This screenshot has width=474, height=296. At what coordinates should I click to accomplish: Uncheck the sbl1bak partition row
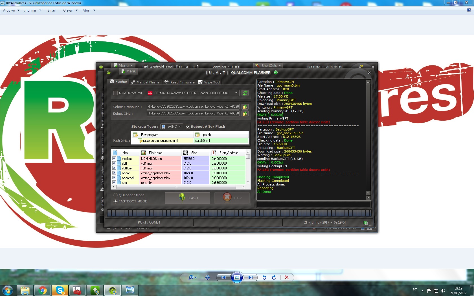click(x=114, y=168)
